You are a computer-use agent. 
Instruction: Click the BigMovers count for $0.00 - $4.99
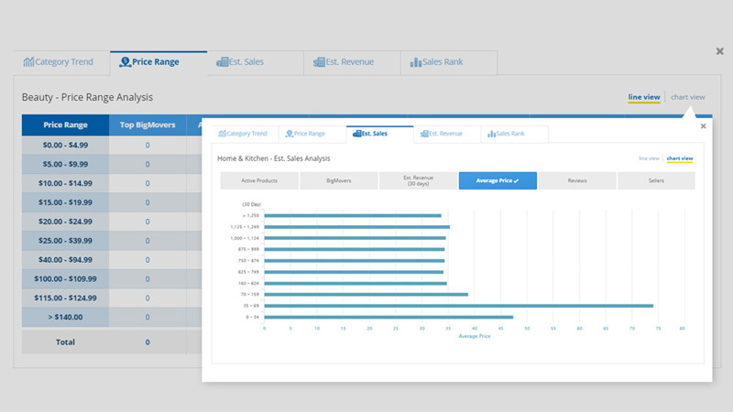[148, 146]
